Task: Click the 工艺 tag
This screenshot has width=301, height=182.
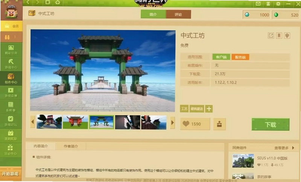Action: point(184,109)
